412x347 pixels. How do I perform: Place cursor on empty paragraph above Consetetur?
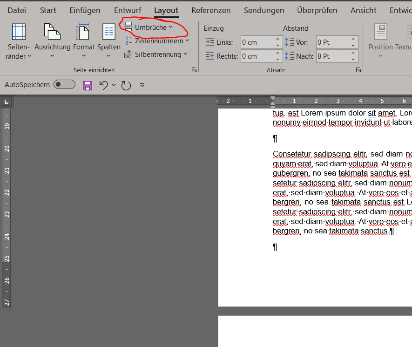[x=275, y=138]
